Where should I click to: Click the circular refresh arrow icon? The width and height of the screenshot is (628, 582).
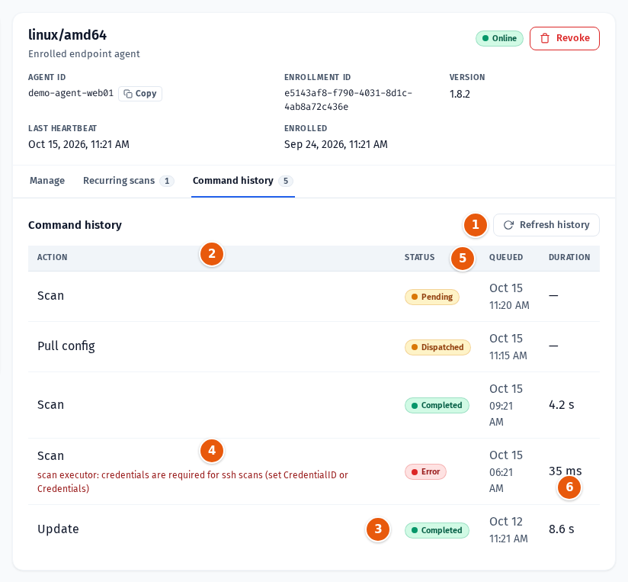[508, 225]
